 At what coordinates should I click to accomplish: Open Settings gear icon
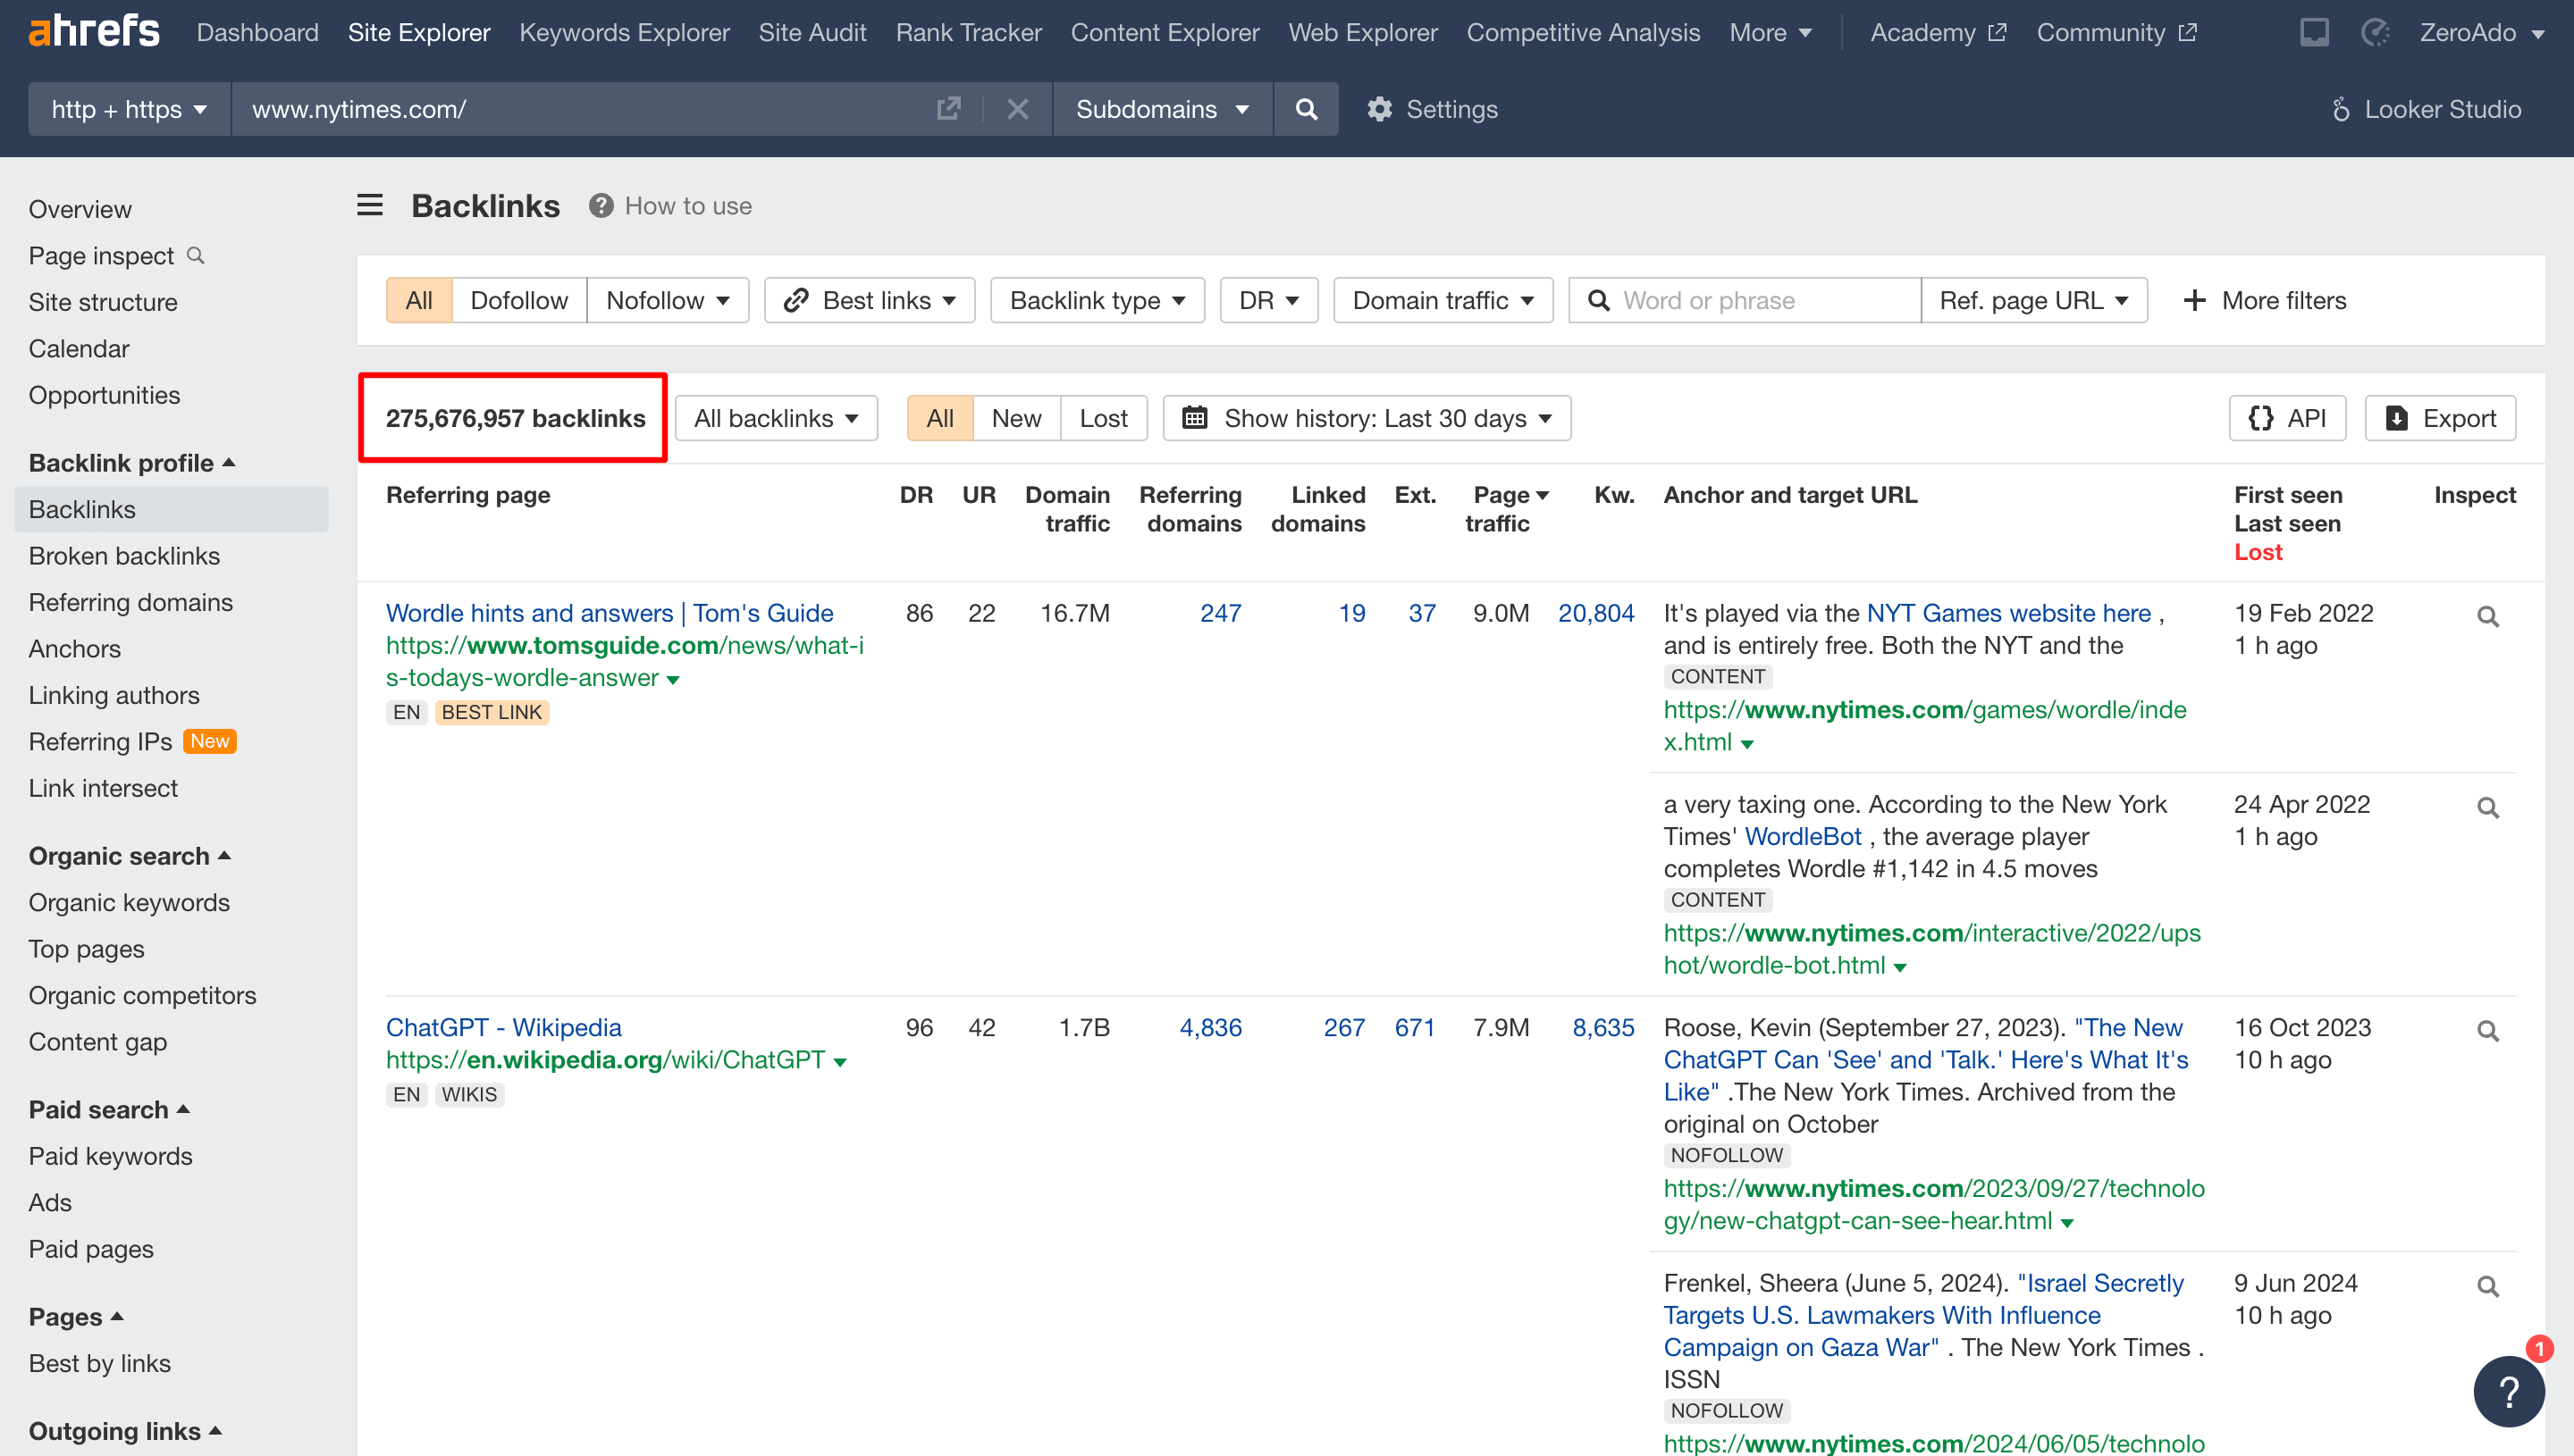point(1380,109)
